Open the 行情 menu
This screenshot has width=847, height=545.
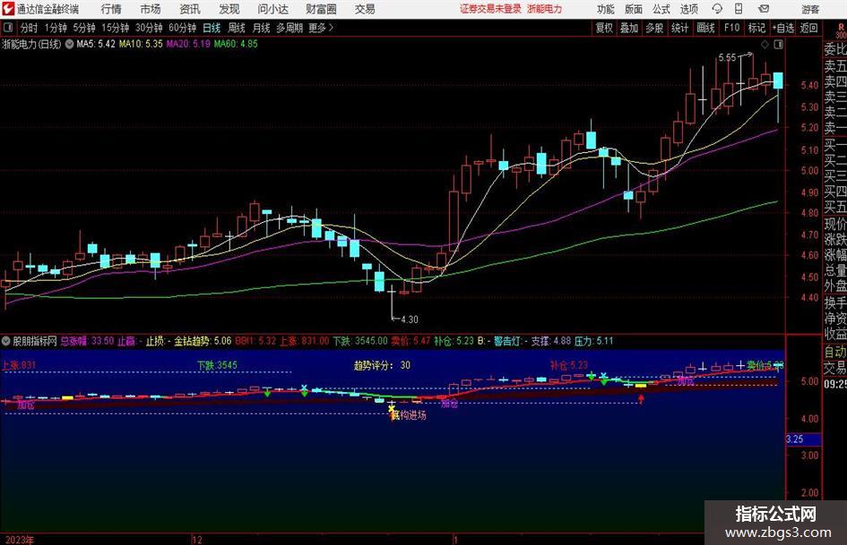click(111, 9)
